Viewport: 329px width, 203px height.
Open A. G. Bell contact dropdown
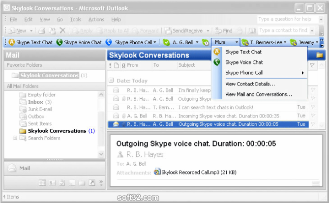(197, 42)
